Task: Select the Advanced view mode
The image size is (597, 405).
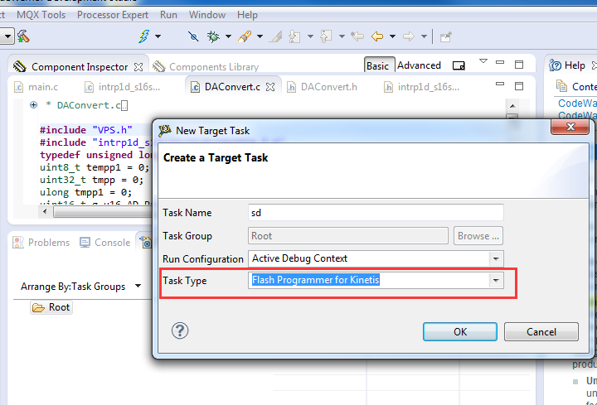Action: 419,65
